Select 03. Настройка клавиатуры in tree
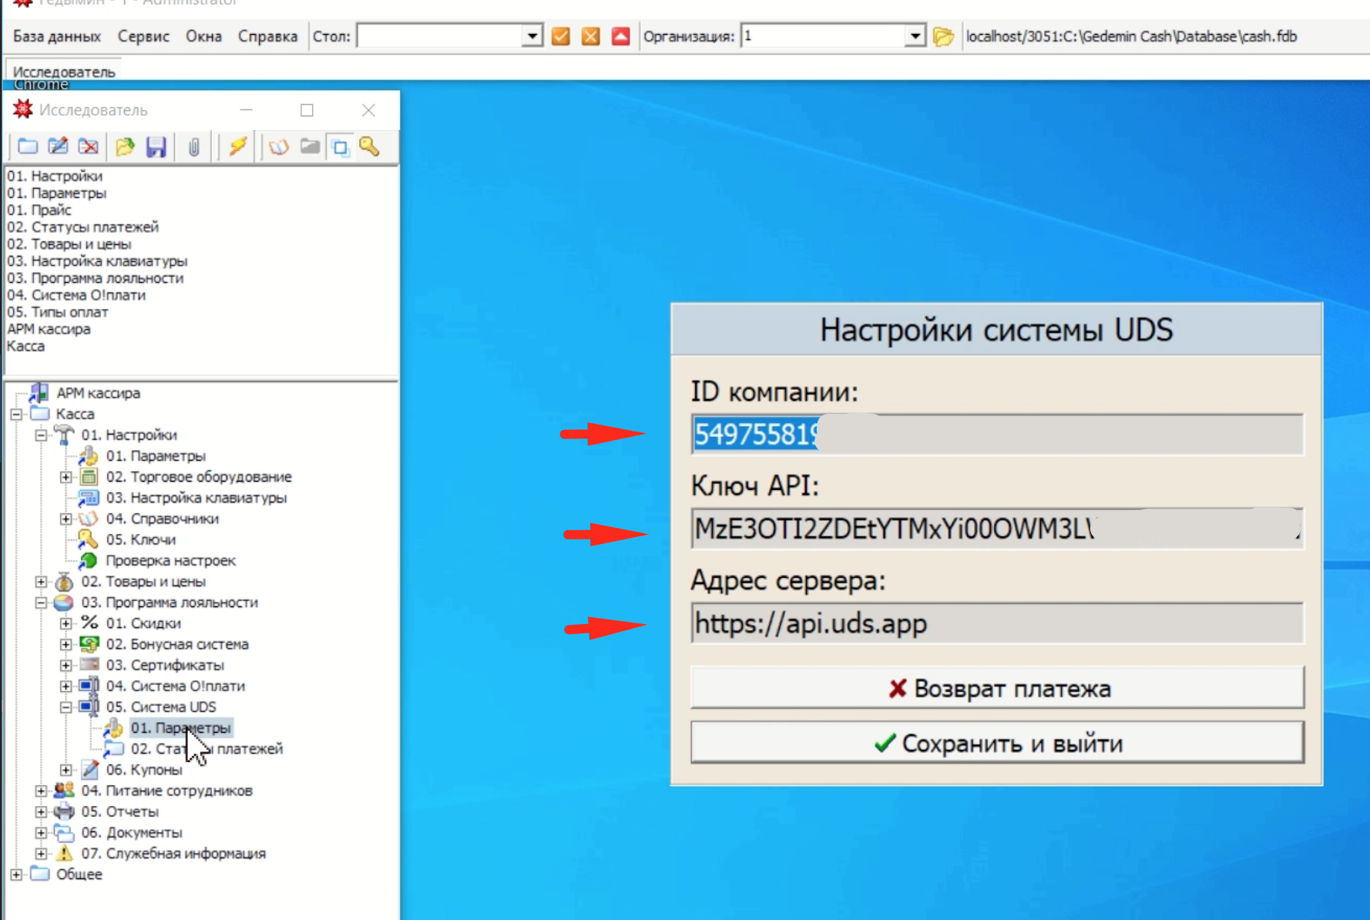 pos(196,498)
